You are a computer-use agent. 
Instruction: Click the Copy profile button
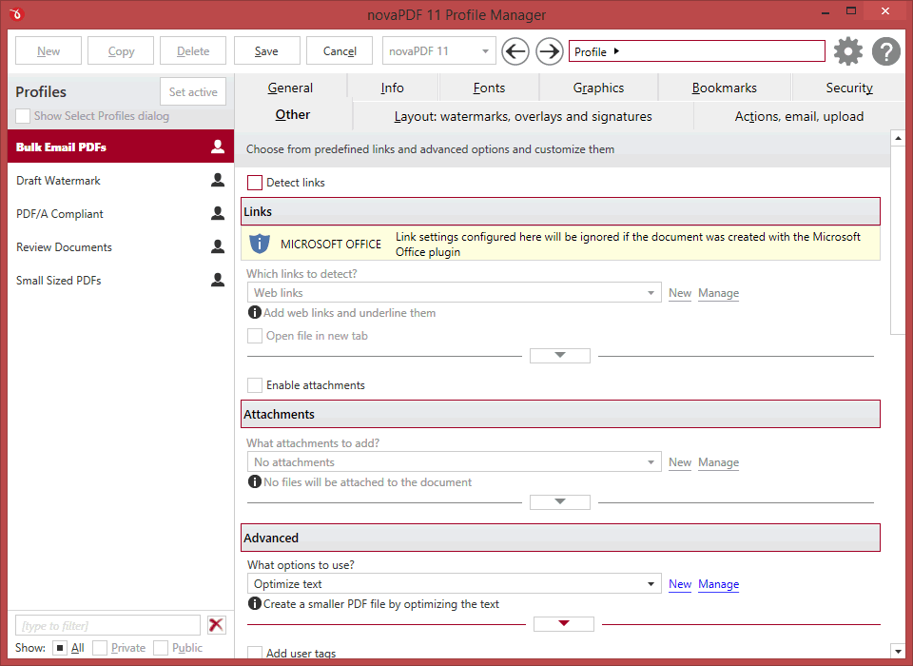(121, 51)
